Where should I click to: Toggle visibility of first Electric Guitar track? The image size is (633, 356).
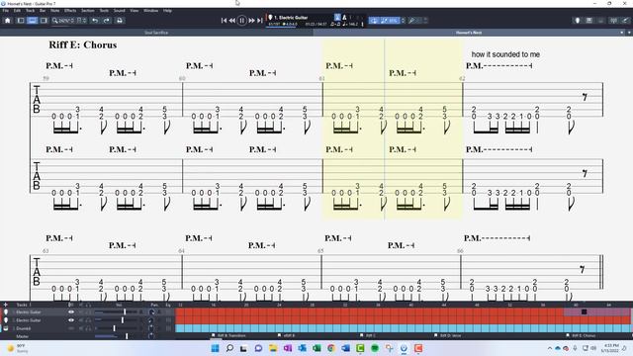(71, 312)
